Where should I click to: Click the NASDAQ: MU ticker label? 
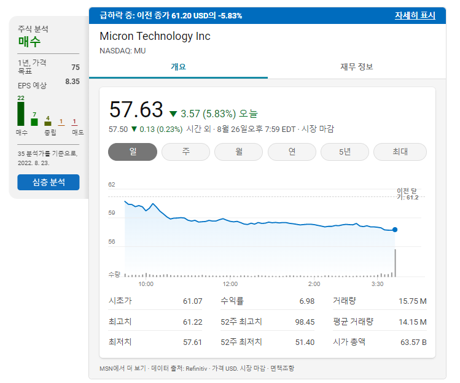(x=123, y=51)
